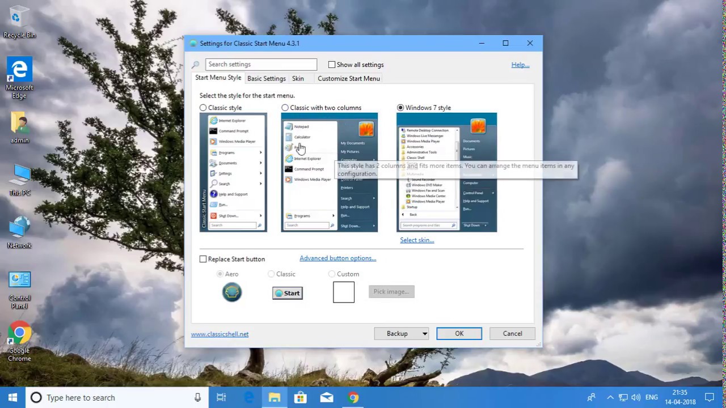726x408 pixels.
Task: Open the Windows Start button
Action: (x=13, y=397)
